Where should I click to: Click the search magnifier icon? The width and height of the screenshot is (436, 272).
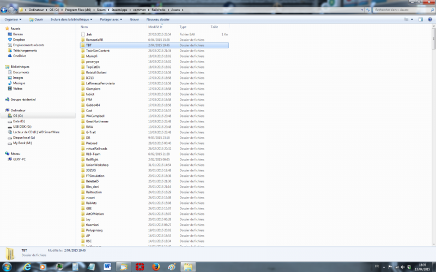click(x=432, y=10)
